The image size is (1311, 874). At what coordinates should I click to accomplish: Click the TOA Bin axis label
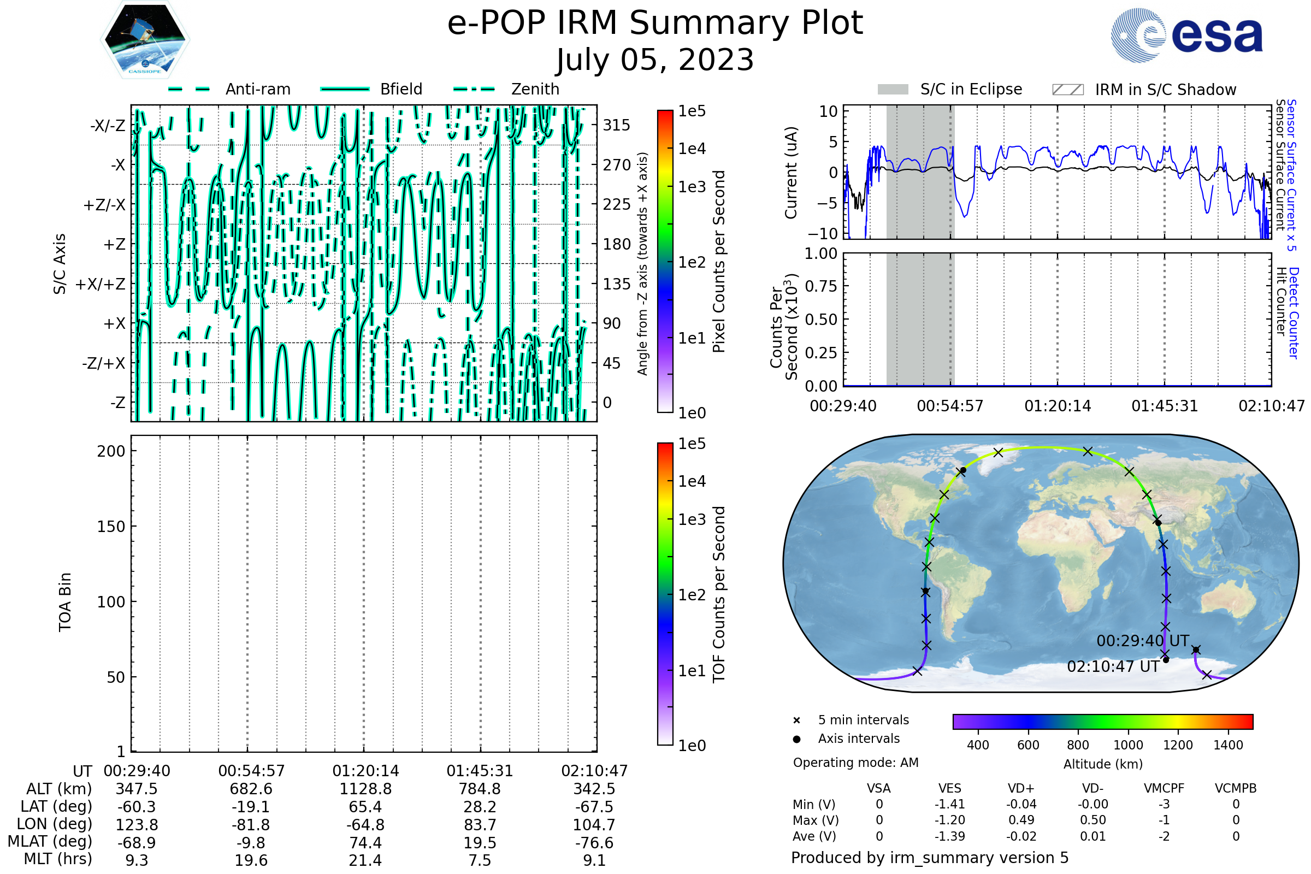click(x=65, y=602)
